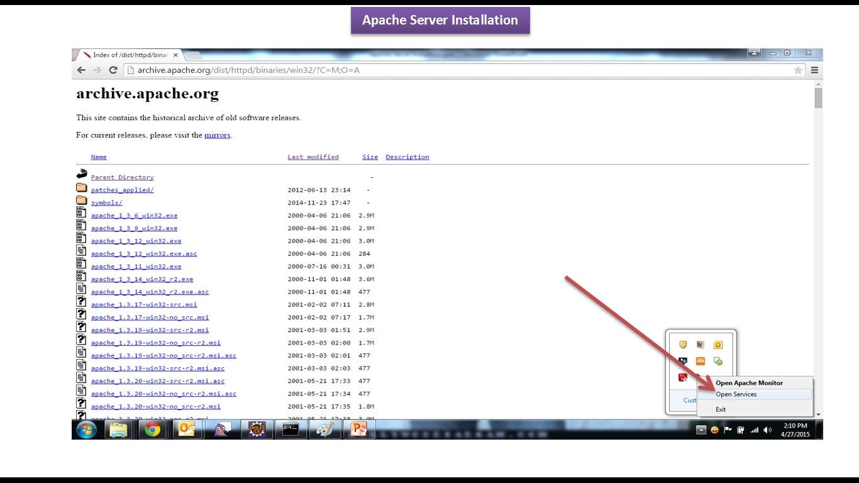859x483 pixels.
Task: Click the power plug battery tray icon
Action: tap(741, 430)
